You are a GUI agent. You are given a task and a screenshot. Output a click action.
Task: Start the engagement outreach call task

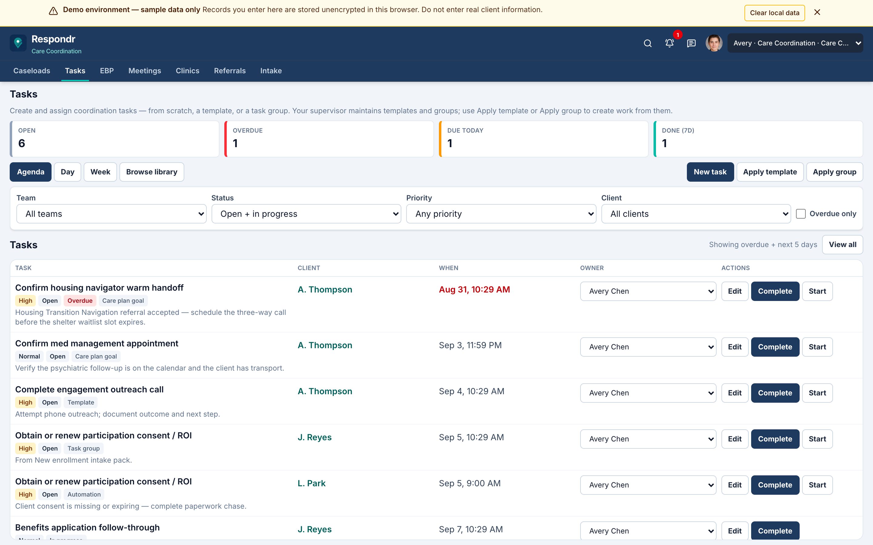pyautogui.click(x=817, y=393)
